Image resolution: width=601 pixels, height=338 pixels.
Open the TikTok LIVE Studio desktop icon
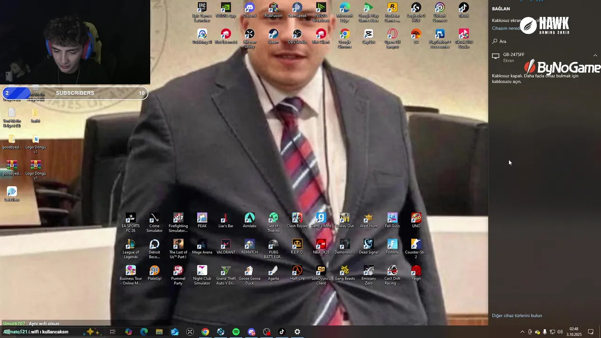463,38
